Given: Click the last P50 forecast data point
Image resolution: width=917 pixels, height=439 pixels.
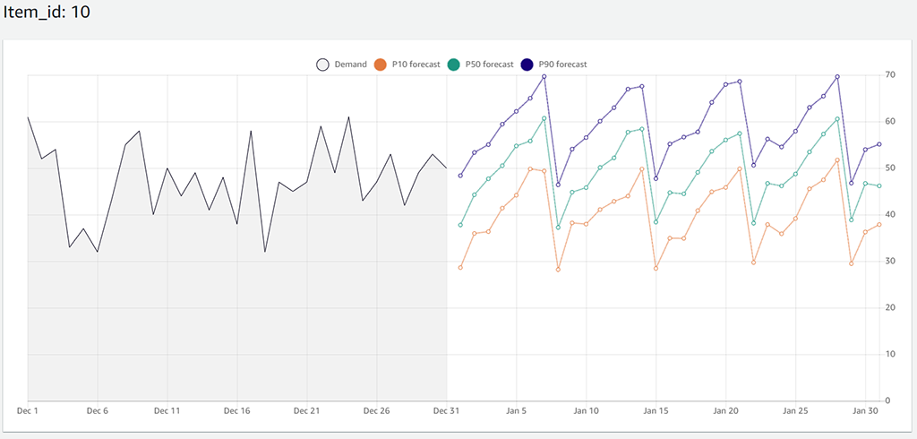Looking at the screenshot, I should (879, 186).
